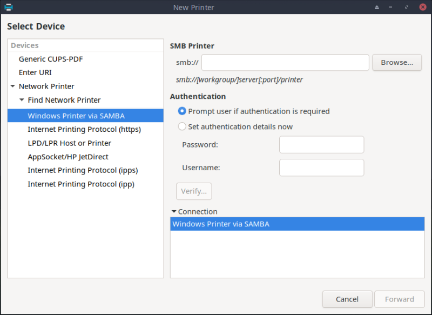The height and width of the screenshot is (315, 432).
Task: Click into the Username field
Action: [321, 167]
